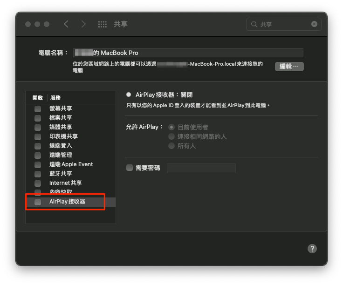Image resolution: width=343 pixels, height=285 pixels.
Task: Select the 目前使用者 radio button
Action: click(171, 127)
